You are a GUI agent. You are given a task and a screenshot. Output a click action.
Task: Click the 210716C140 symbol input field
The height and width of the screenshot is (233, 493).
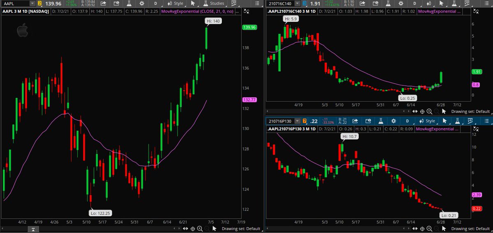point(281,4)
